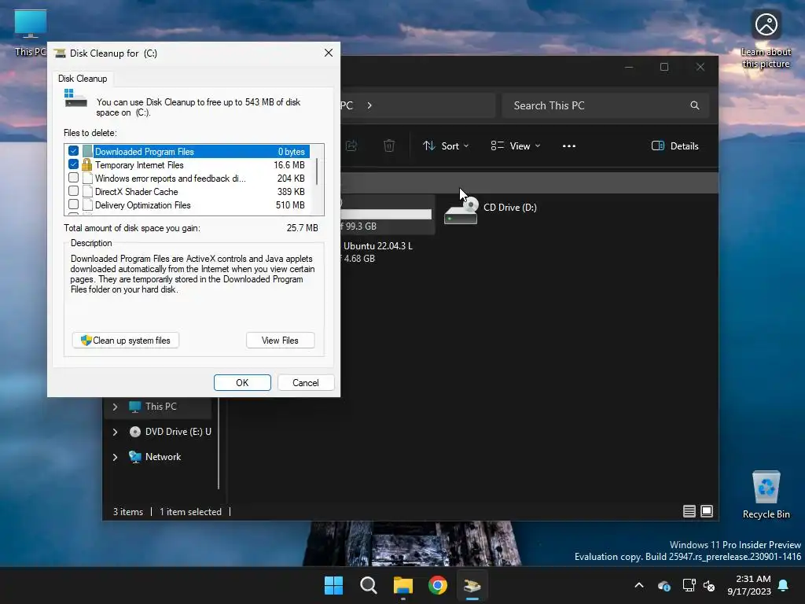Click Clean up system files button
The width and height of the screenshot is (805, 604).
[126, 341]
